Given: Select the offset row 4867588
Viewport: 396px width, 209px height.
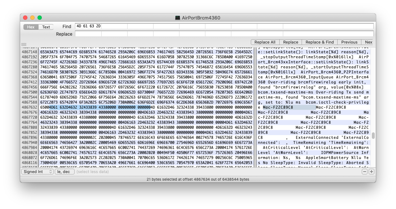Looking at the screenshot, I should click(x=29, y=103).
